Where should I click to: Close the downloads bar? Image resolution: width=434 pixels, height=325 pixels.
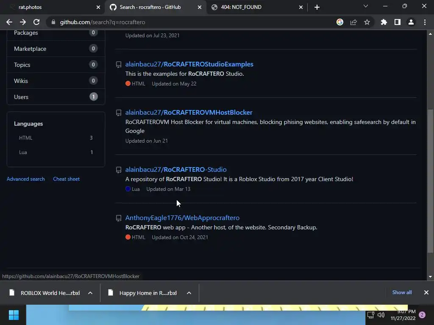pyautogui.click(x=426, y=292)
